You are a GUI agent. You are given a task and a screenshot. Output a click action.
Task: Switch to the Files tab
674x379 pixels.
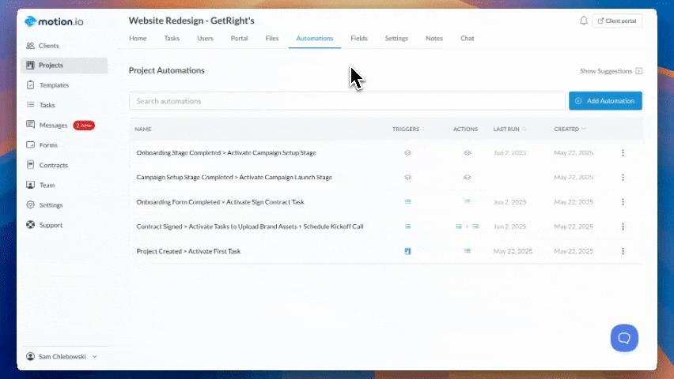271,38
